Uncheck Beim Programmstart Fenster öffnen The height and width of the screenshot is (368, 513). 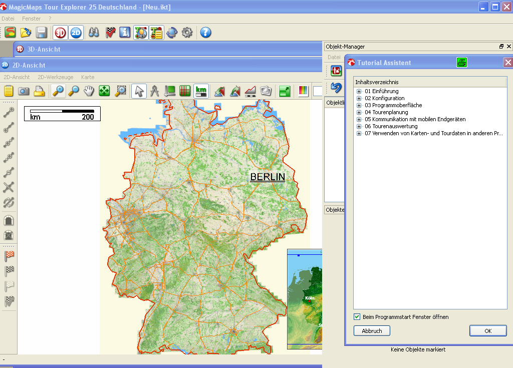click(357, 317)
